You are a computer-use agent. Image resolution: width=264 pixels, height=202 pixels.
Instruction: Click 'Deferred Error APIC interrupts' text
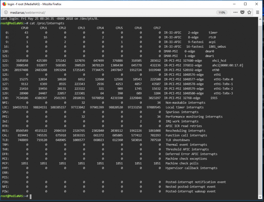(191, 154)
